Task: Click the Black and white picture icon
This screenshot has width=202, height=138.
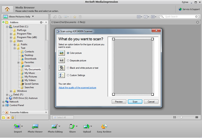Action: [x=62, y=68]
